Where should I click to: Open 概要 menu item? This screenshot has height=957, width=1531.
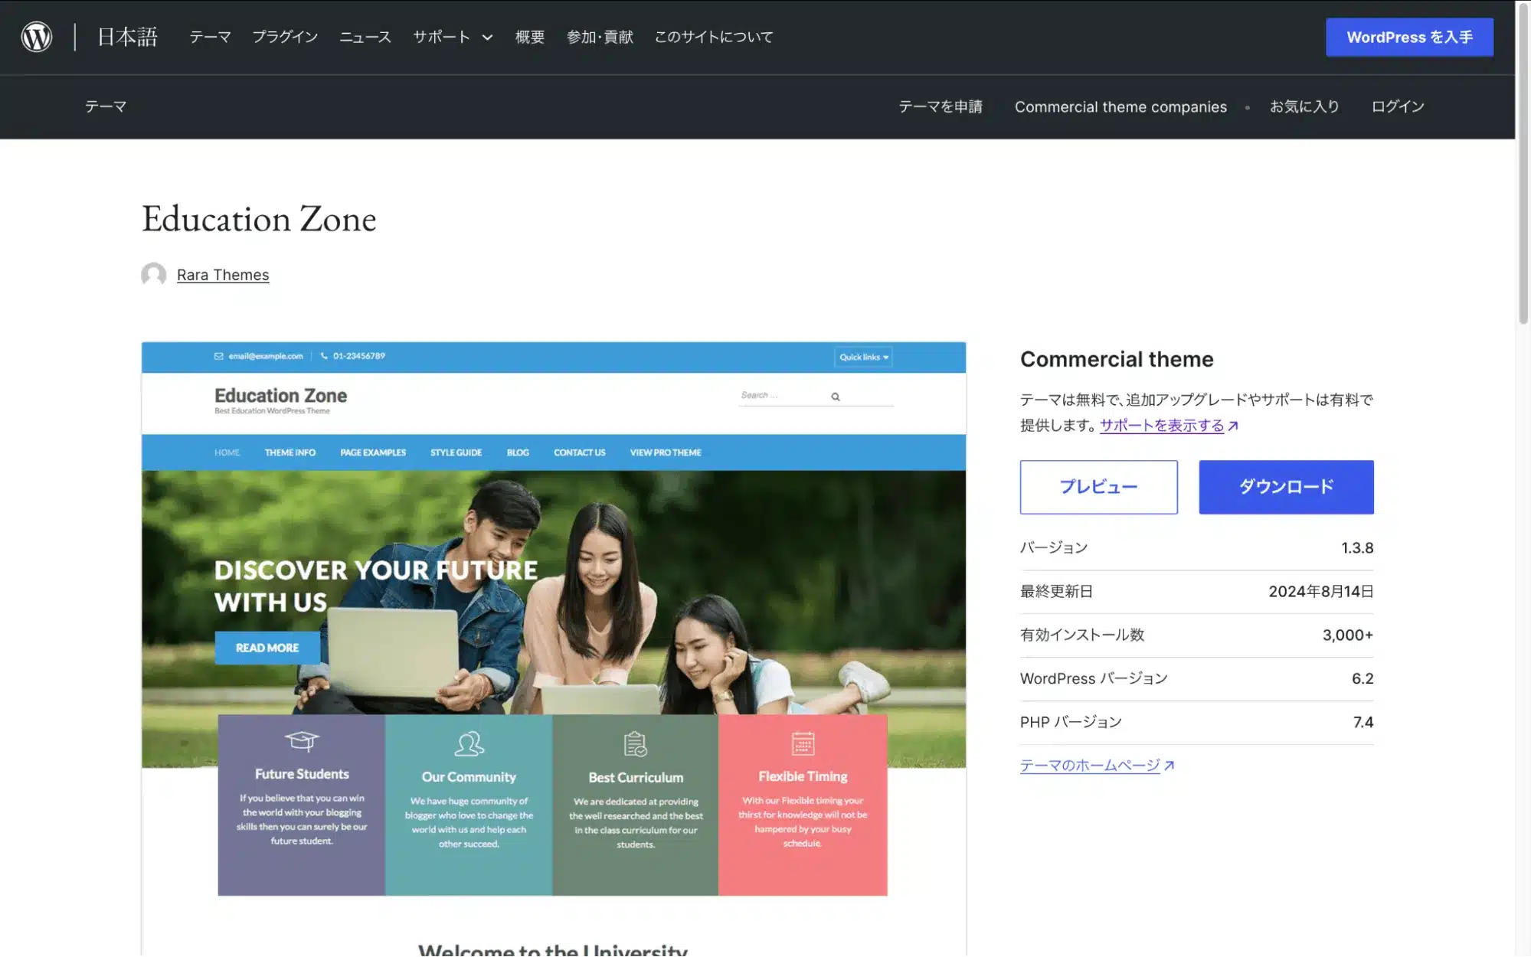(530, 37)
